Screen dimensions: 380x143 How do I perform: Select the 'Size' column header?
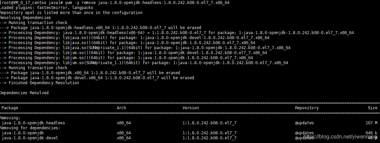pyautogui.click(x=373, y=108)
